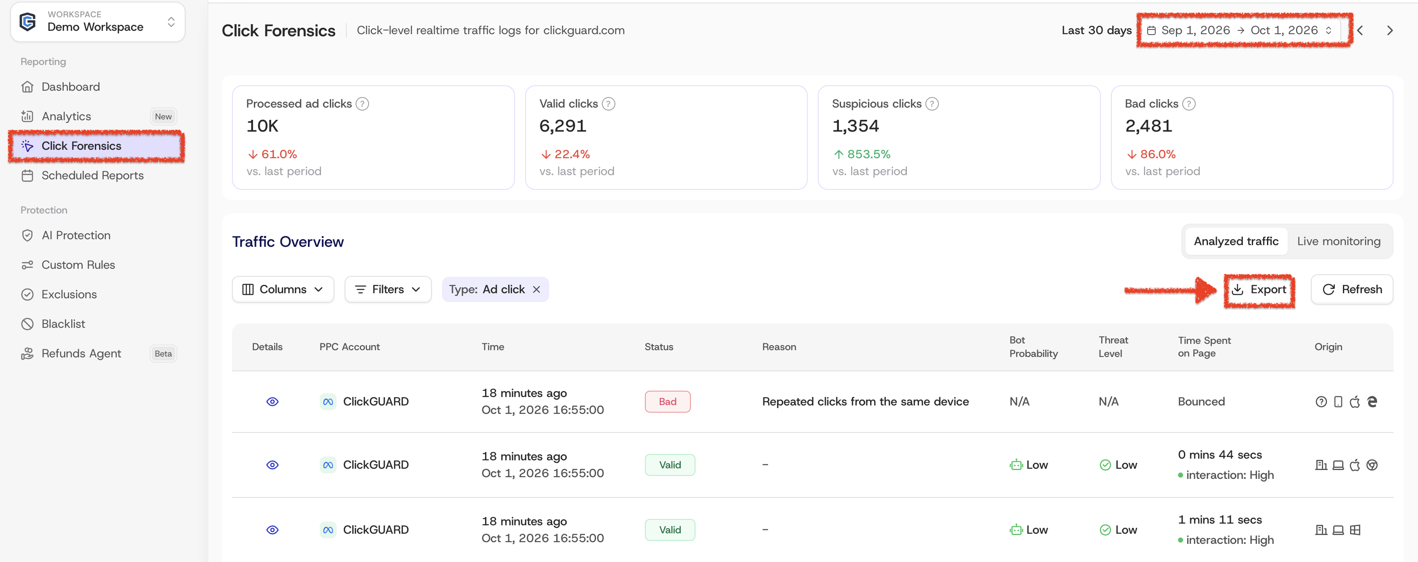Viewport: 1418px width, 562px height.
Task: Click the 853.5% suspicious clicks change
Action: (862, 155)
